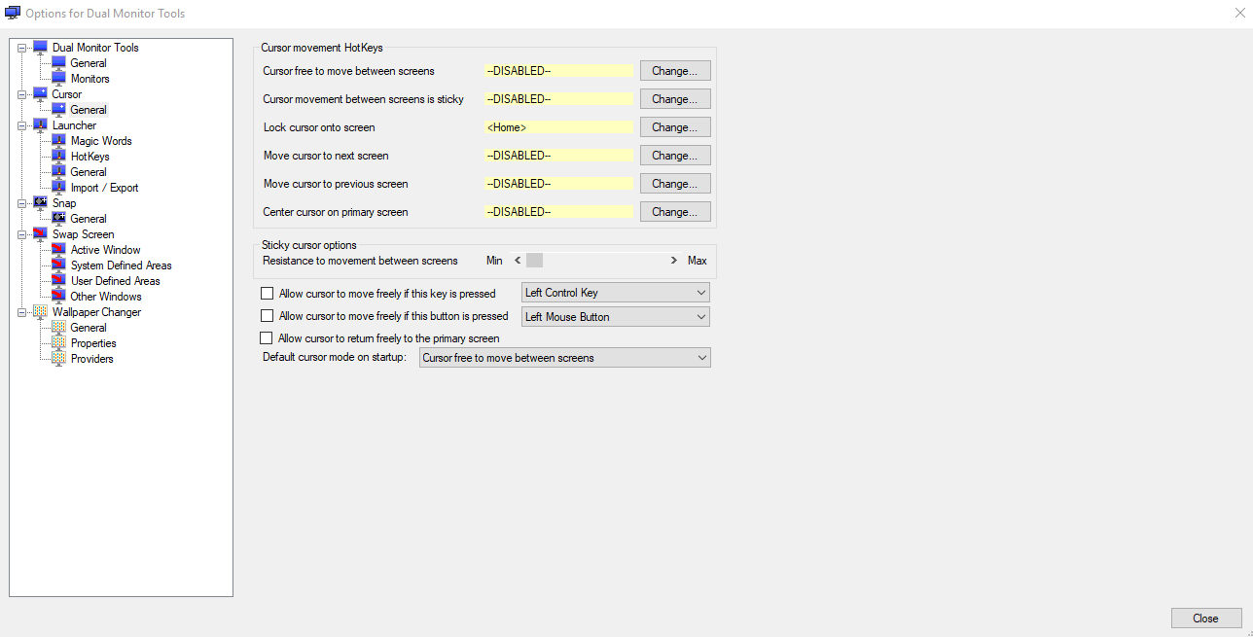Change hotkey for Center cursor on primary
The image size is (1253, 637).
[x=675, y=212]
